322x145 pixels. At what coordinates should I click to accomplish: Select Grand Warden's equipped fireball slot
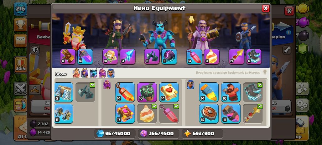211,56
